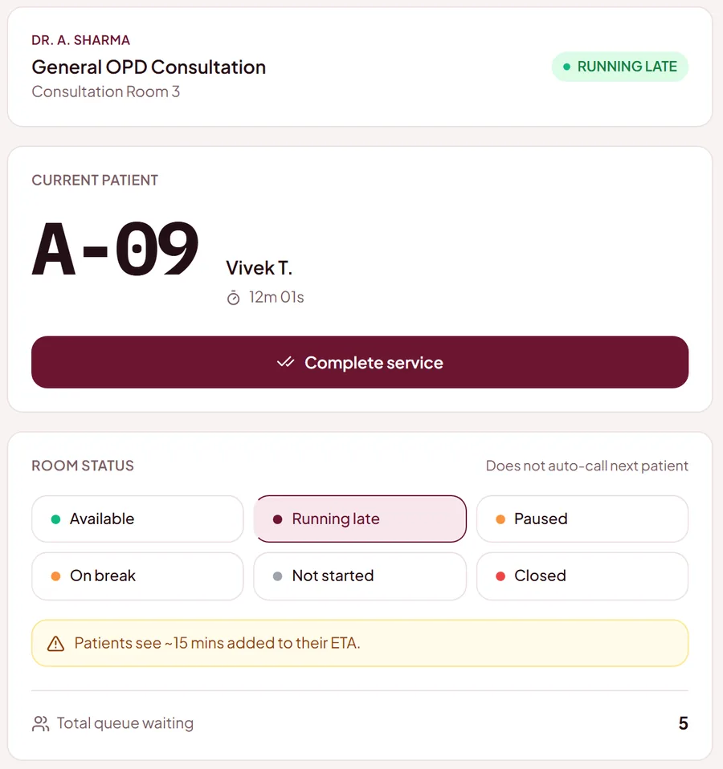Click the RUNNING LATE status badge
723x769 pixels.
click(x=620, y=67)
